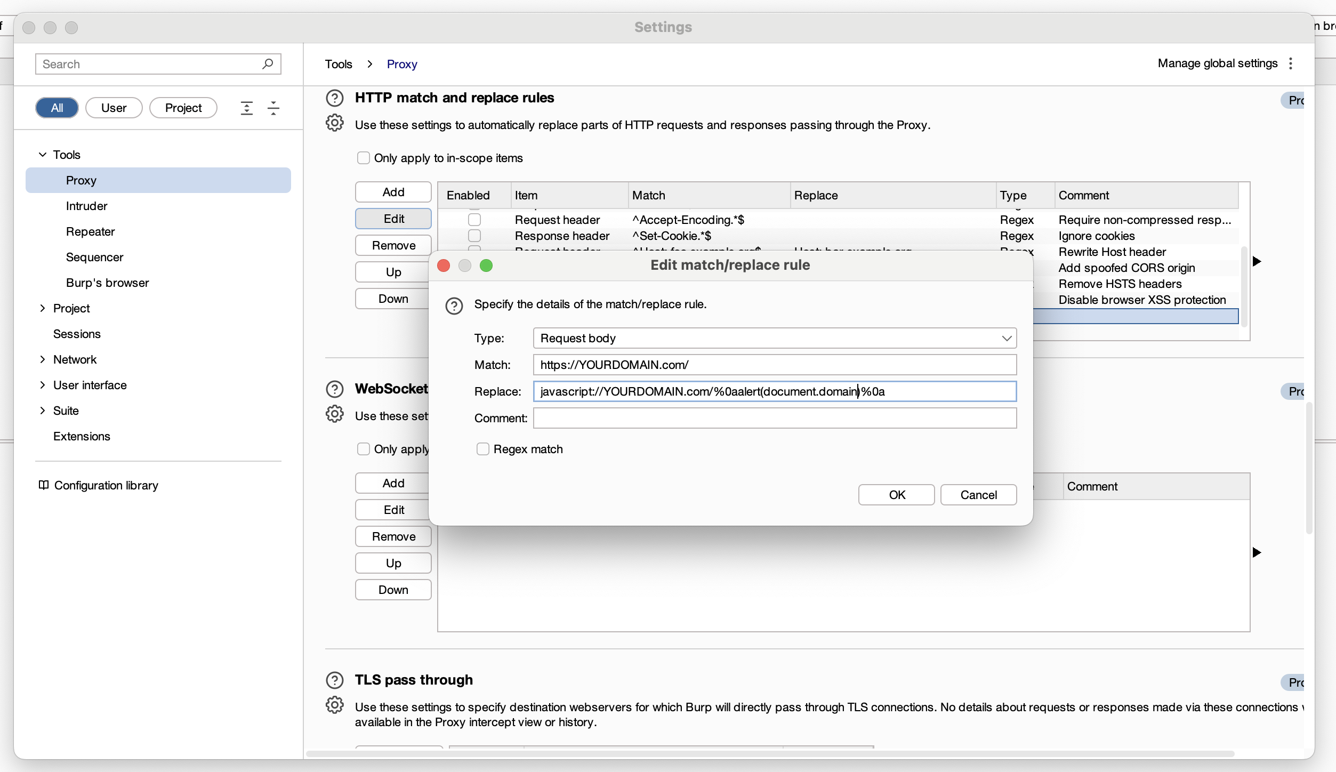
Task: Click the Comment input field in the dialog
Action: pos(774,418)
